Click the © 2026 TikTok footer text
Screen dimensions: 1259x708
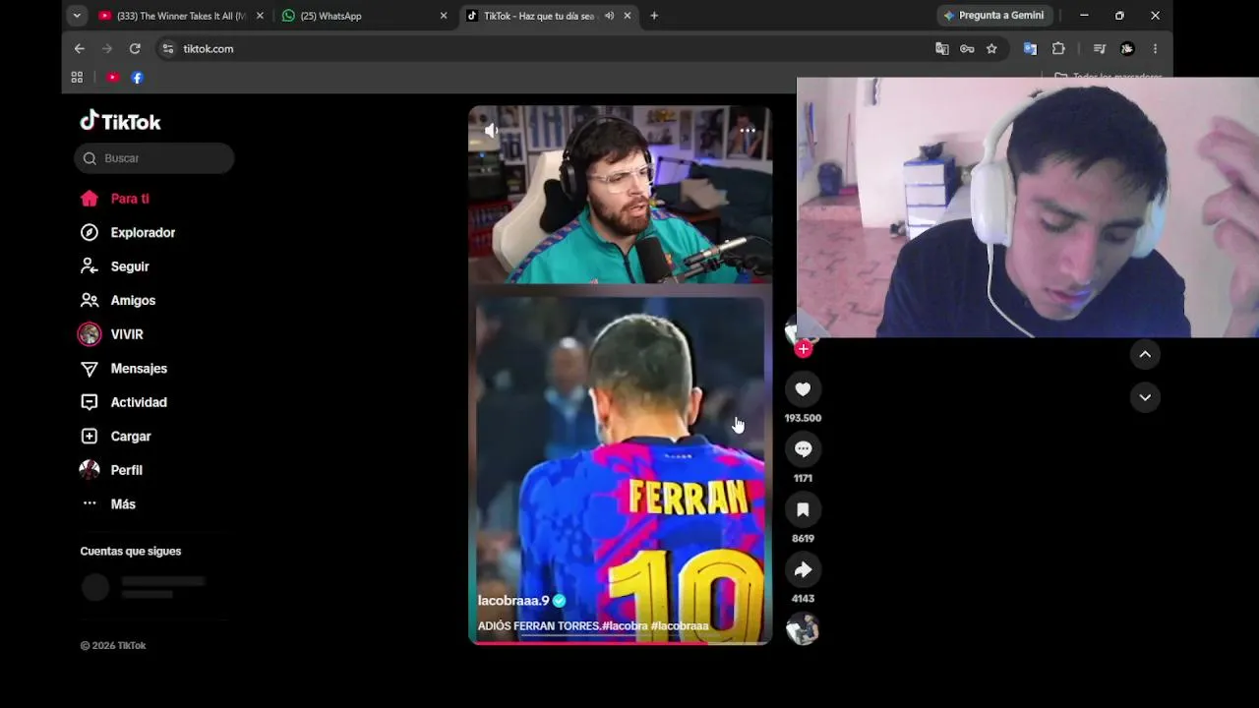click(113, 646)
